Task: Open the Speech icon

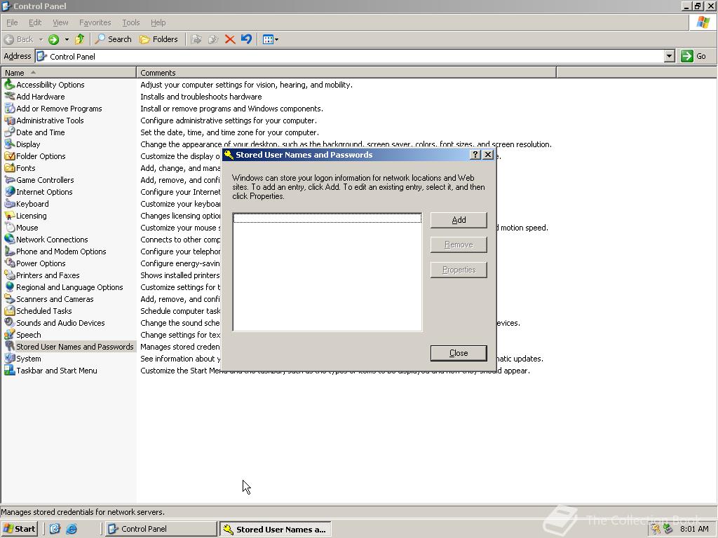Action: pos(10,334)
